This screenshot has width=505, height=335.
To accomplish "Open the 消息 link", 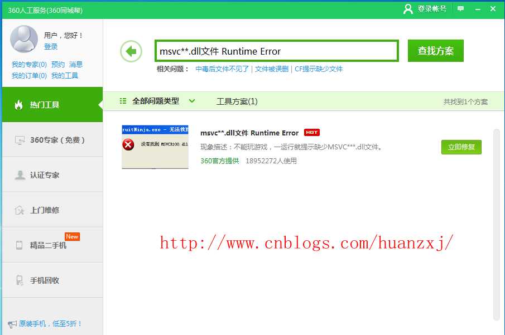I will [76, 64].
